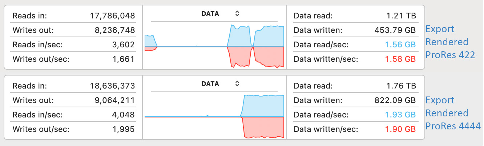Open the DATA dropdown in the lower graph
This screenshot has width=484, height=146.
tap(210, 84)
